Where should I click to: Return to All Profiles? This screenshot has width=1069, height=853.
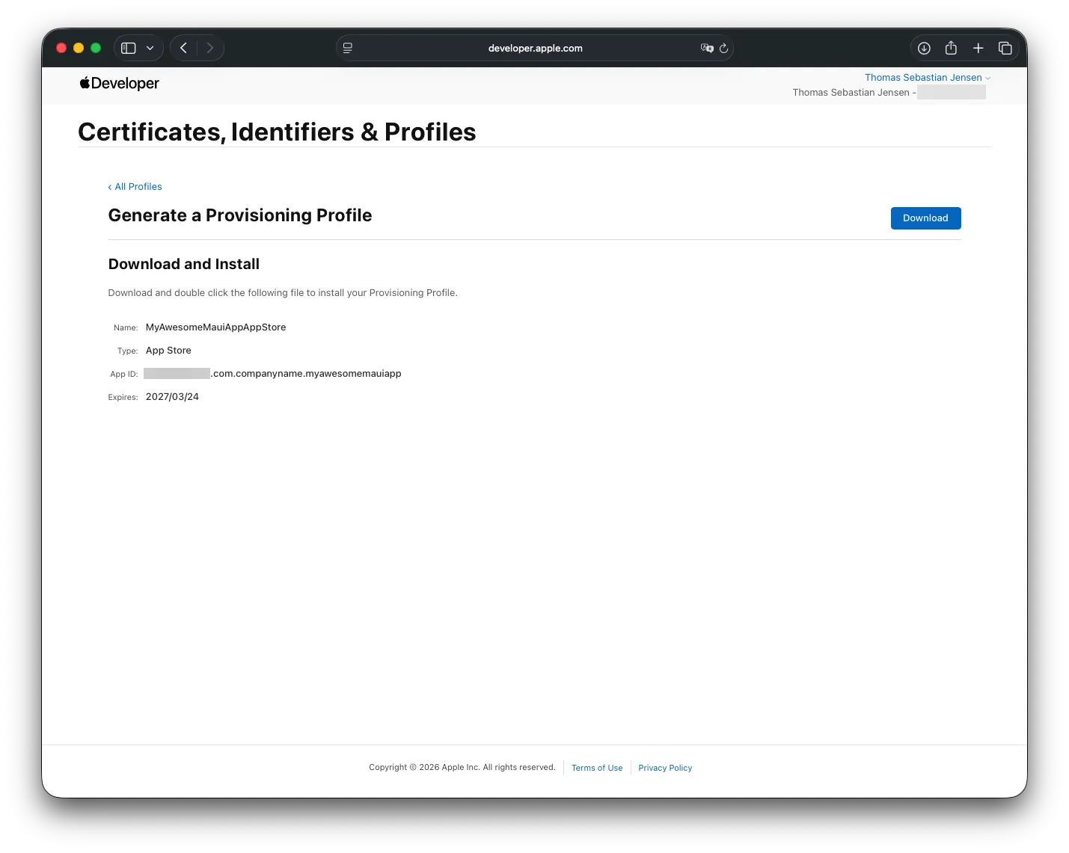(135, 187)
